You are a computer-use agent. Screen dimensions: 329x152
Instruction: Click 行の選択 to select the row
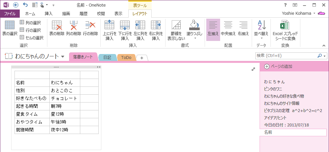click(30, 30)
